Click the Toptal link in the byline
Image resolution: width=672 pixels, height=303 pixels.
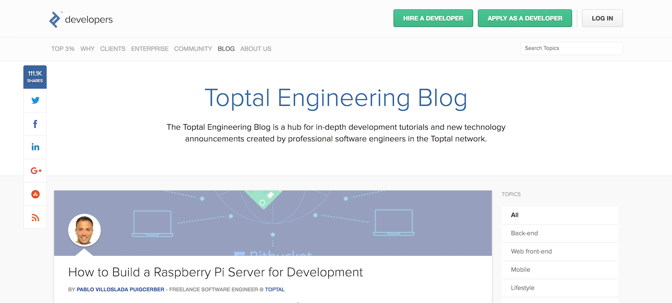point(275,290)
